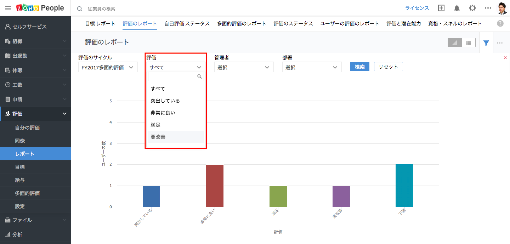Image resolution: width=510 pixels, height=244 pixels.
Task: Switch to 自己評価 ステータス tab
Action: click(187, 24)
